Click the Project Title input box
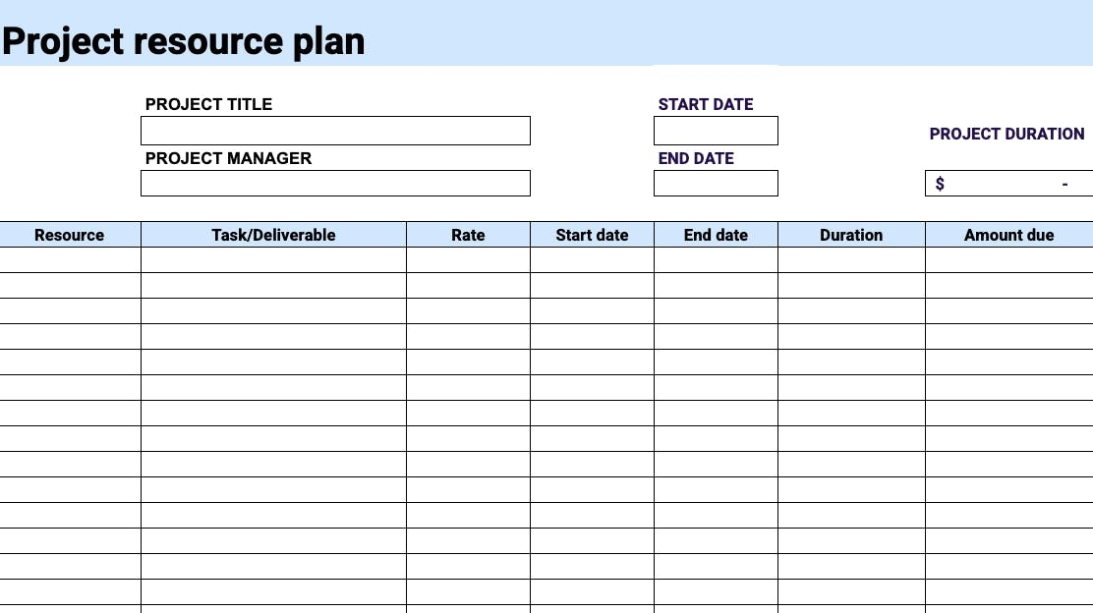The height and width of the screenshot is (613, 1093). pyautogui.click(x=335, y=131)
